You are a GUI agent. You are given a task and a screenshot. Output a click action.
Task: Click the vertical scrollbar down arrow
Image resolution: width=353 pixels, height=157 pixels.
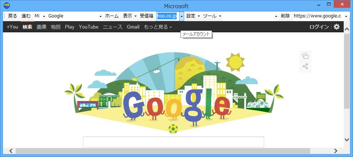click(x=347, y=140)
